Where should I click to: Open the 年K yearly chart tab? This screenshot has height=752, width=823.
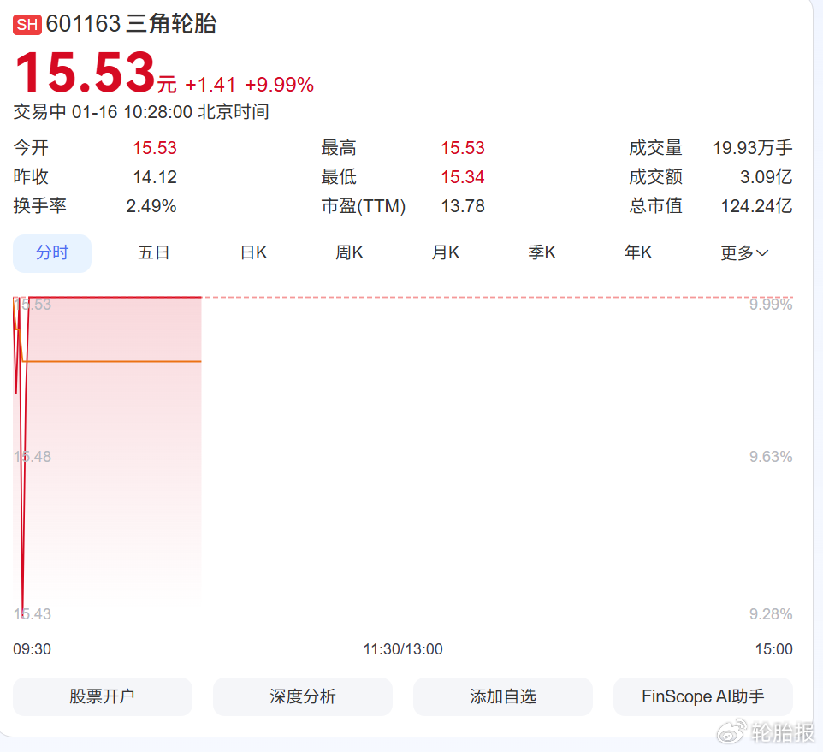638,253
